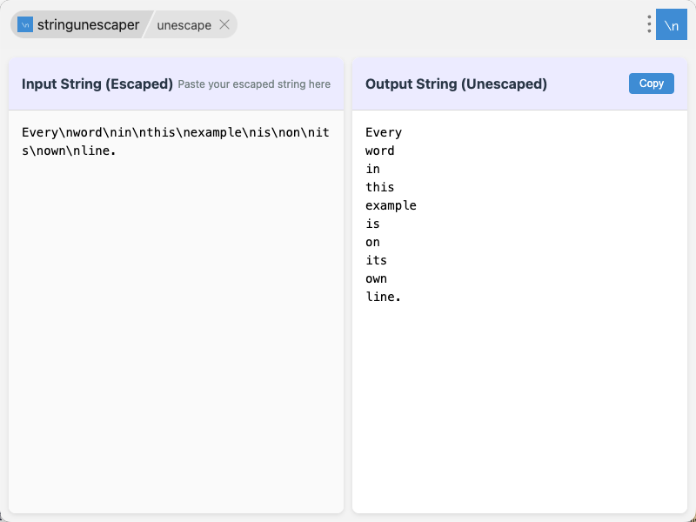Click the output line reading "word"
Screen dimensions: 696x522
point(380,151)
